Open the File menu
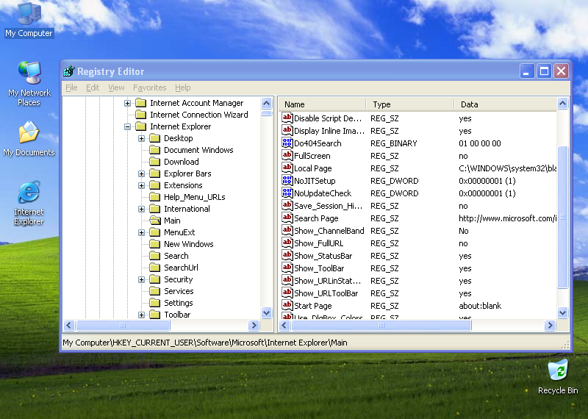 click(71, 87)
